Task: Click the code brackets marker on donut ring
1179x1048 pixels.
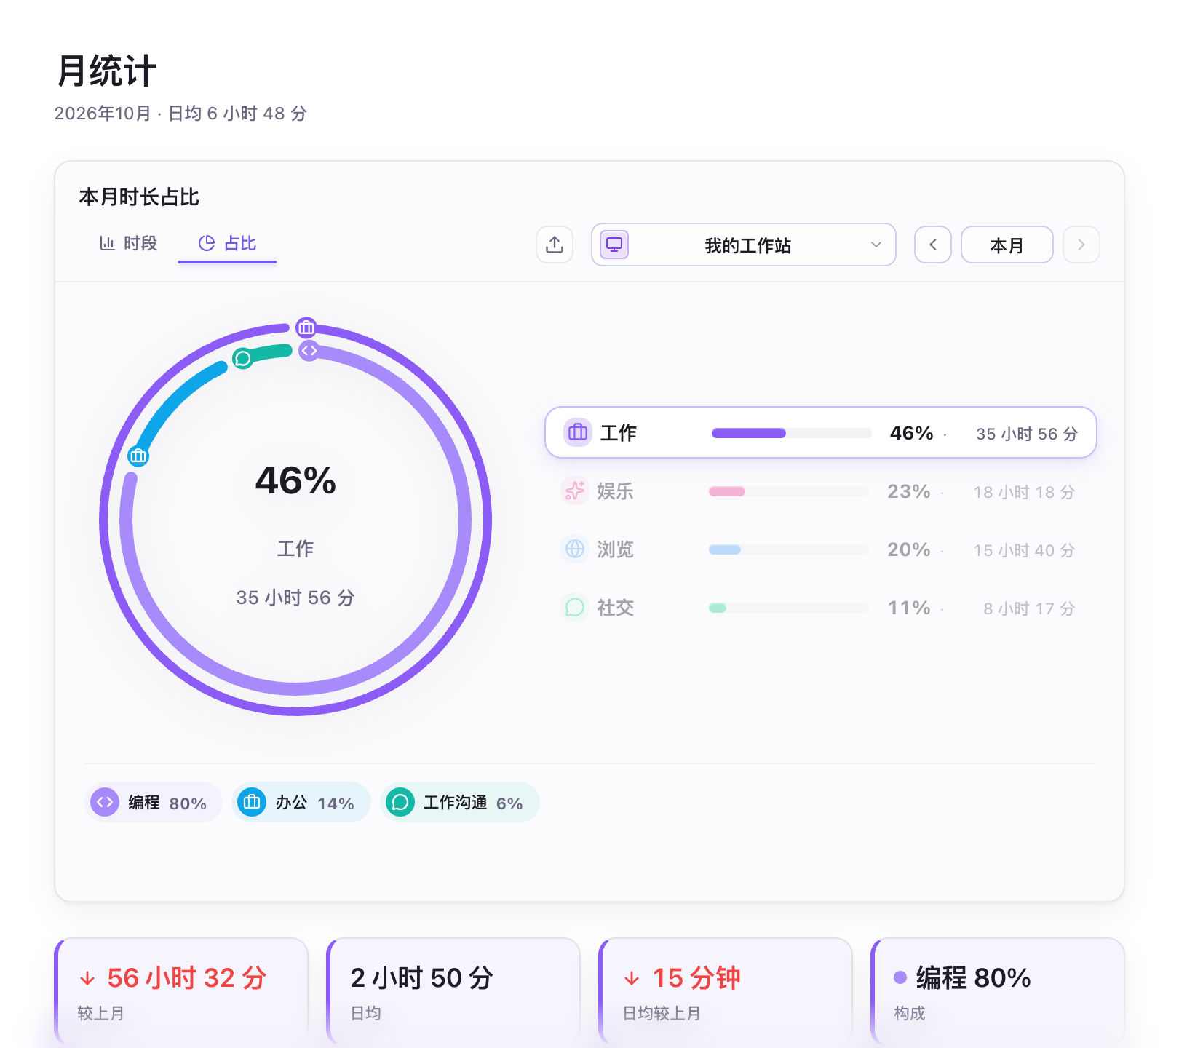Action: pos(309,351)
